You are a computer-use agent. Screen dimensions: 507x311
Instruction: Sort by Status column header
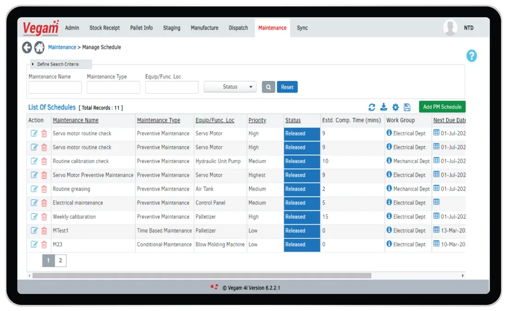pos(293,120)
